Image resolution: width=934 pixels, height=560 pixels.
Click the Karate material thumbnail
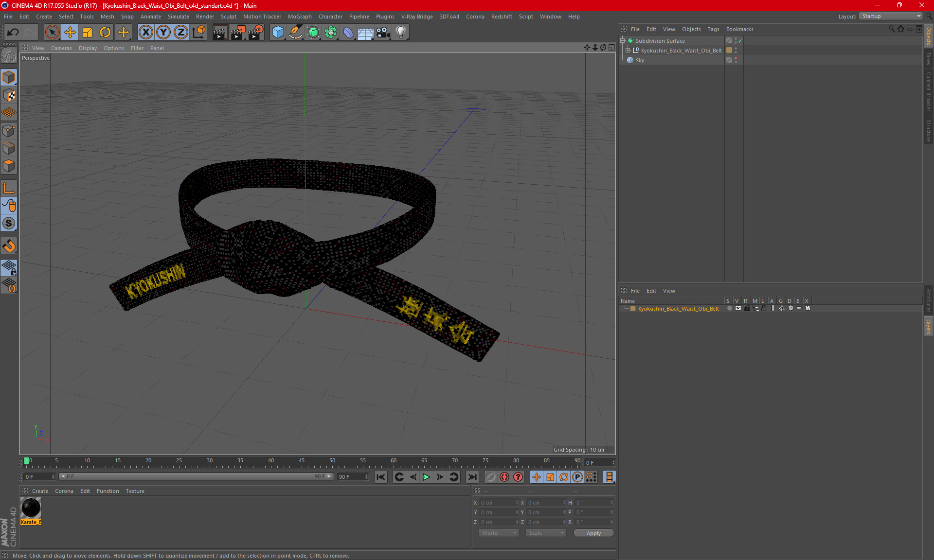(31, 508)
